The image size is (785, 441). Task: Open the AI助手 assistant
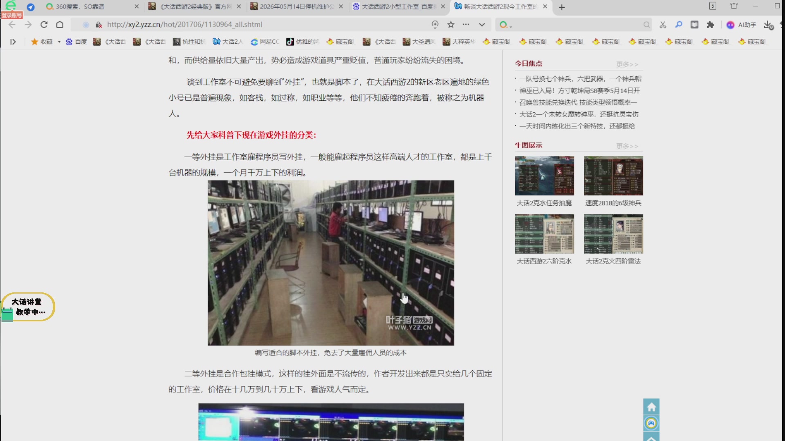741,25
